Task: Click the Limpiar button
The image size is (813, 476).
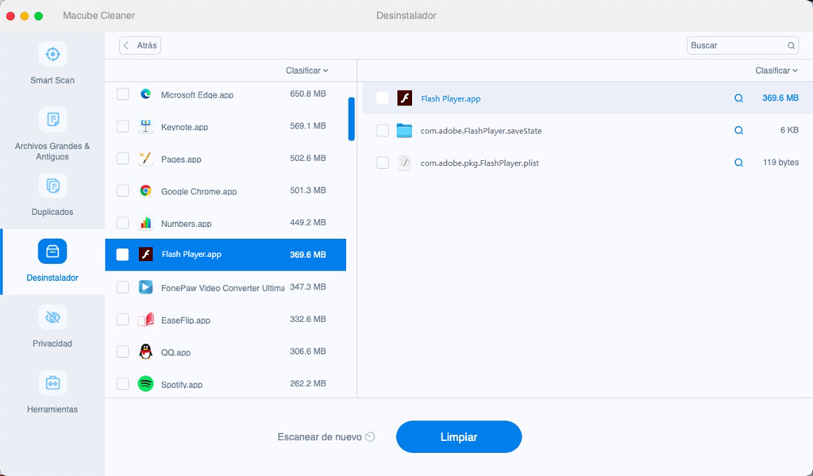Action: (459, 436)
